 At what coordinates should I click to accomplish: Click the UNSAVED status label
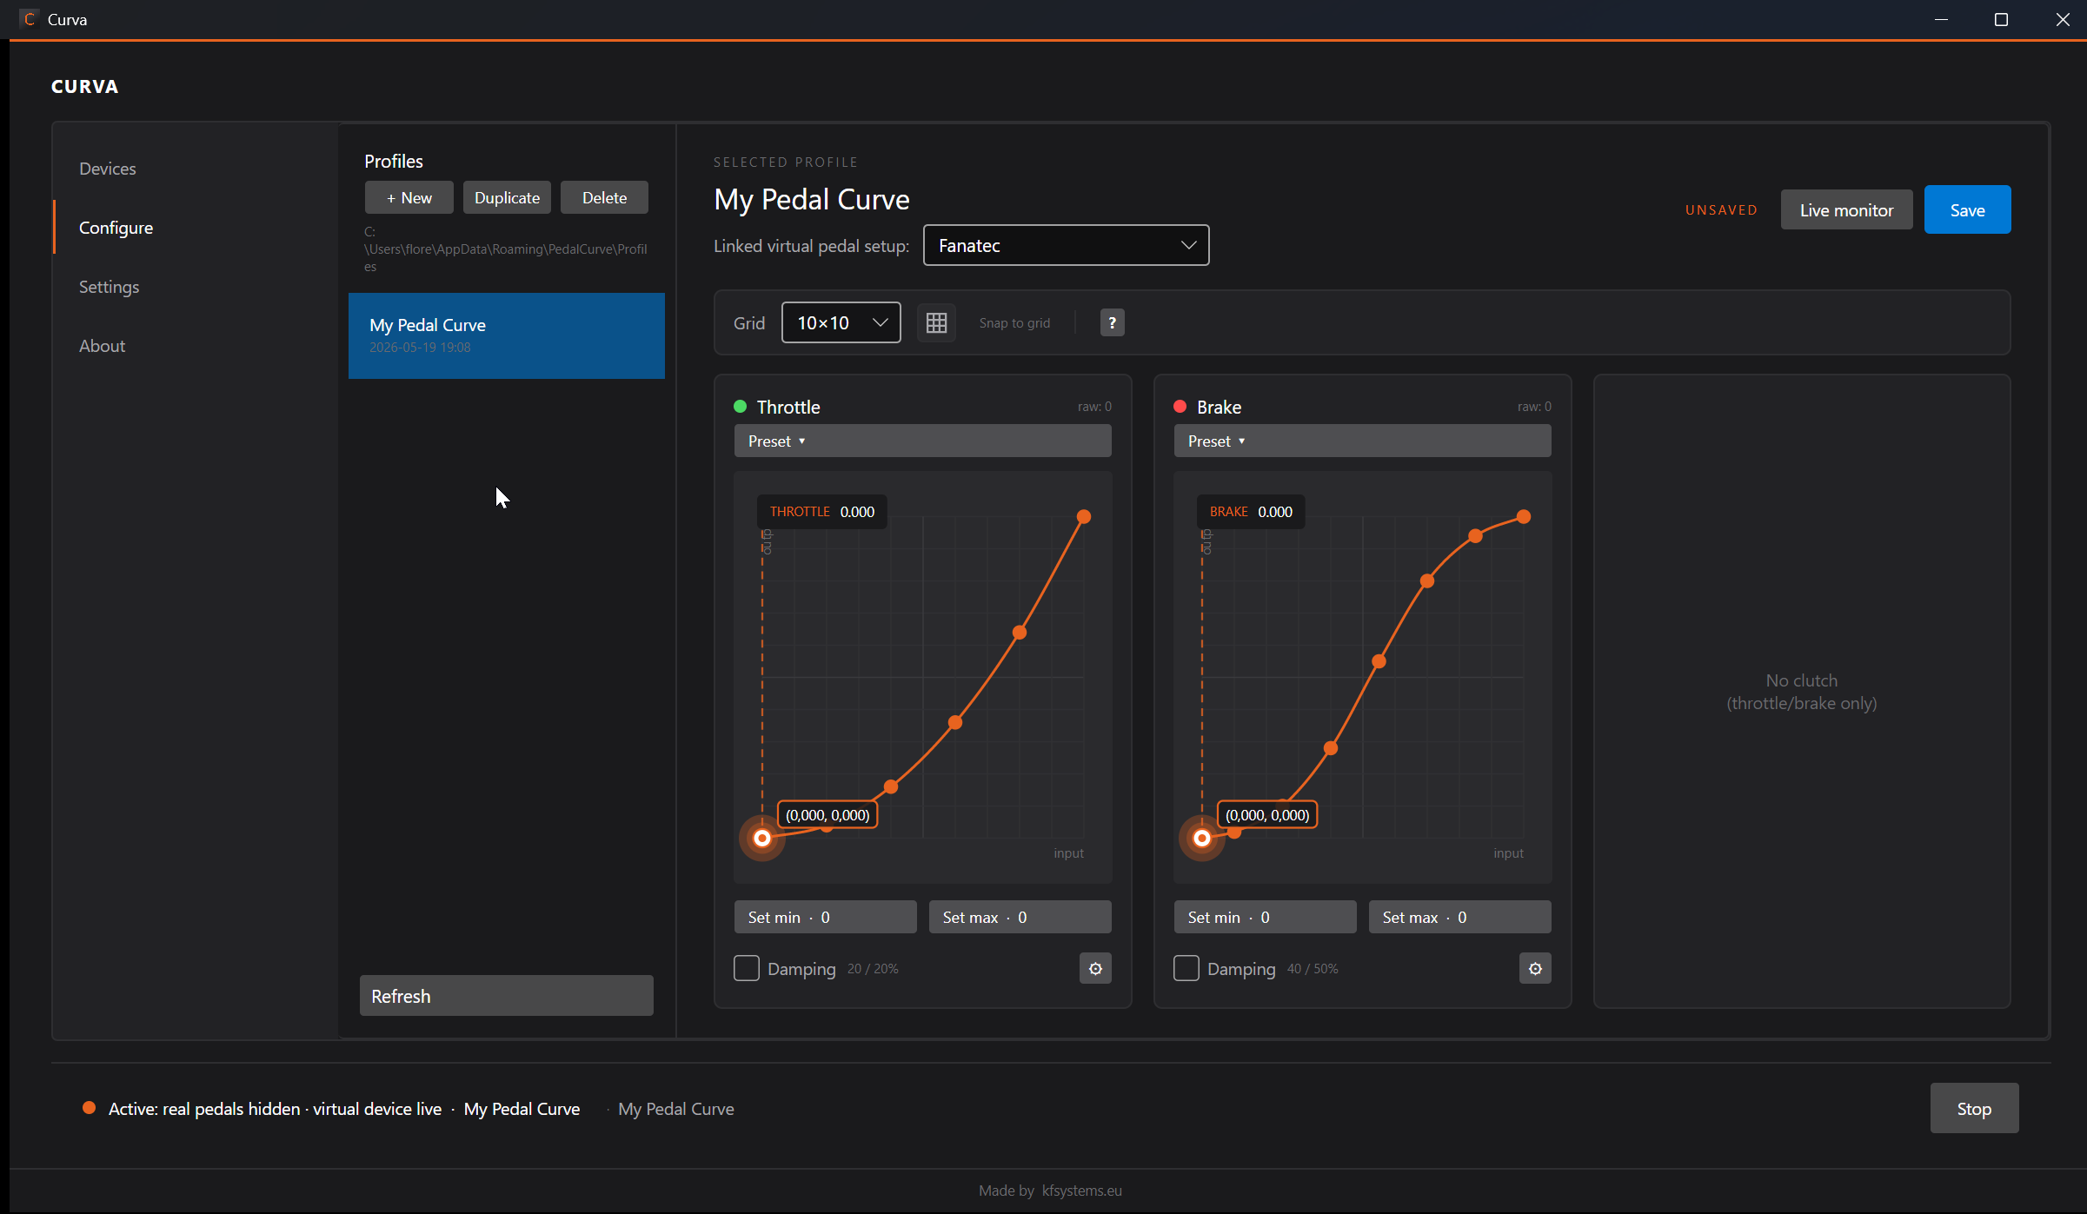[1721, 209]
